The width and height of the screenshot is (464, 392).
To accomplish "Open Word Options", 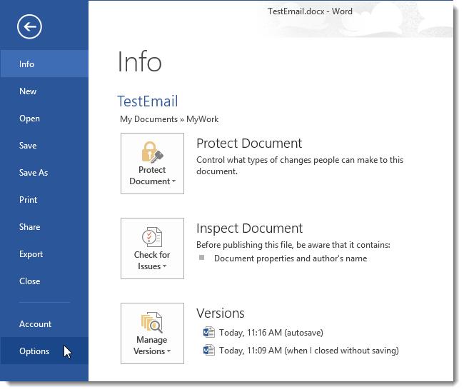I will click(x=44, y=351).
